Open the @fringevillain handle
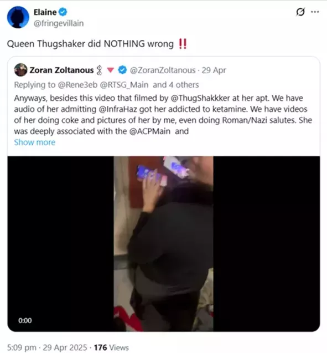Image resolution: width=327 pixels, height=353 pixels. pos(59,23)
